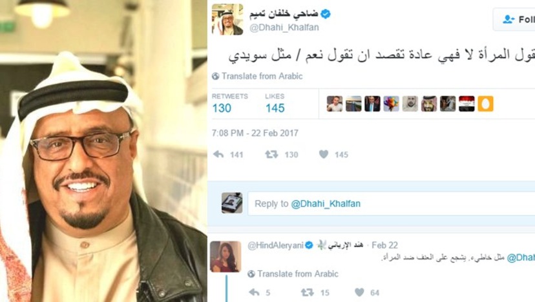
Task: Open the RETWEETS 130 count list
Action: pyautogui.click(x=229, y=103)
